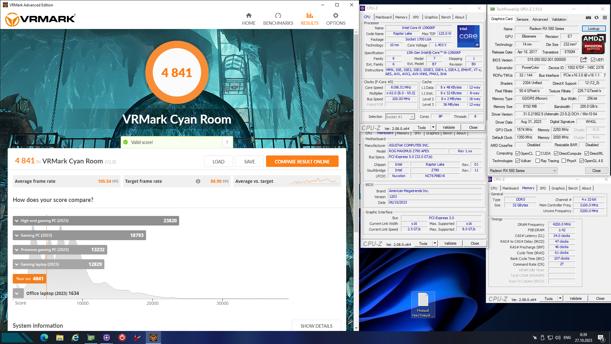
Task: Click the red wing taskbar icon
Action: 138,338
